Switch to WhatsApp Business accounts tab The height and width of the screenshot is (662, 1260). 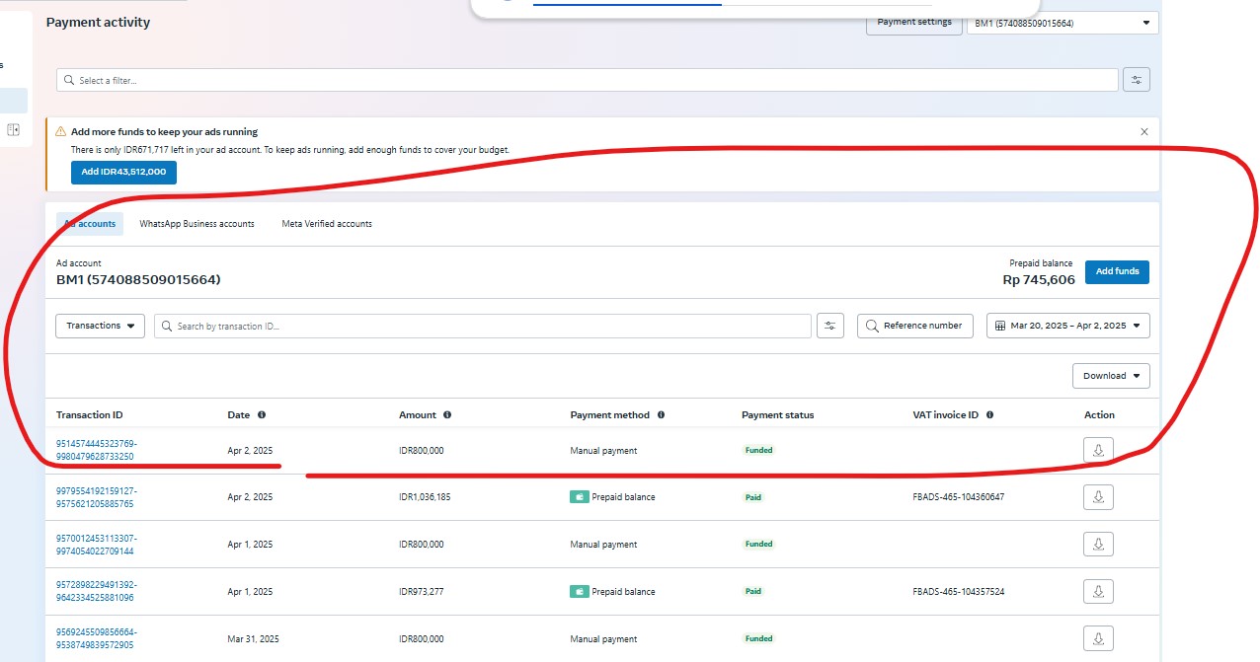197,224
